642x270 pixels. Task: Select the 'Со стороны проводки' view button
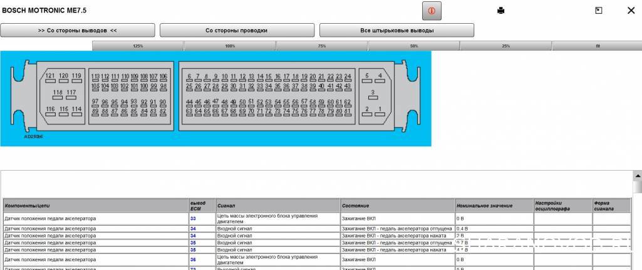point(237,30)
